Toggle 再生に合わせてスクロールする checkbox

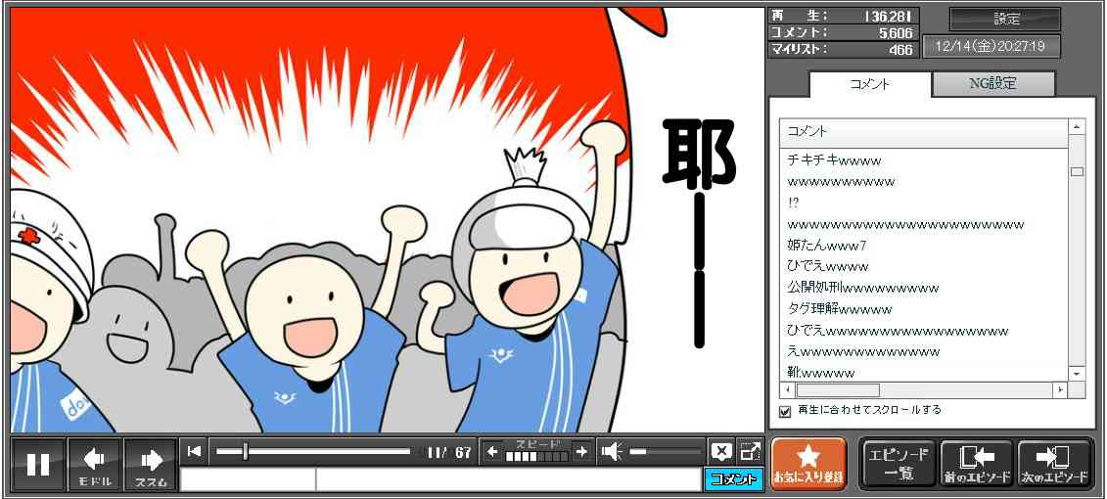coord(785,411)
